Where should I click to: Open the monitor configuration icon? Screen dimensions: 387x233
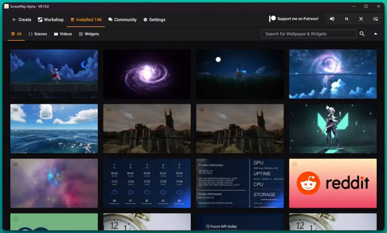pos(375,19)
